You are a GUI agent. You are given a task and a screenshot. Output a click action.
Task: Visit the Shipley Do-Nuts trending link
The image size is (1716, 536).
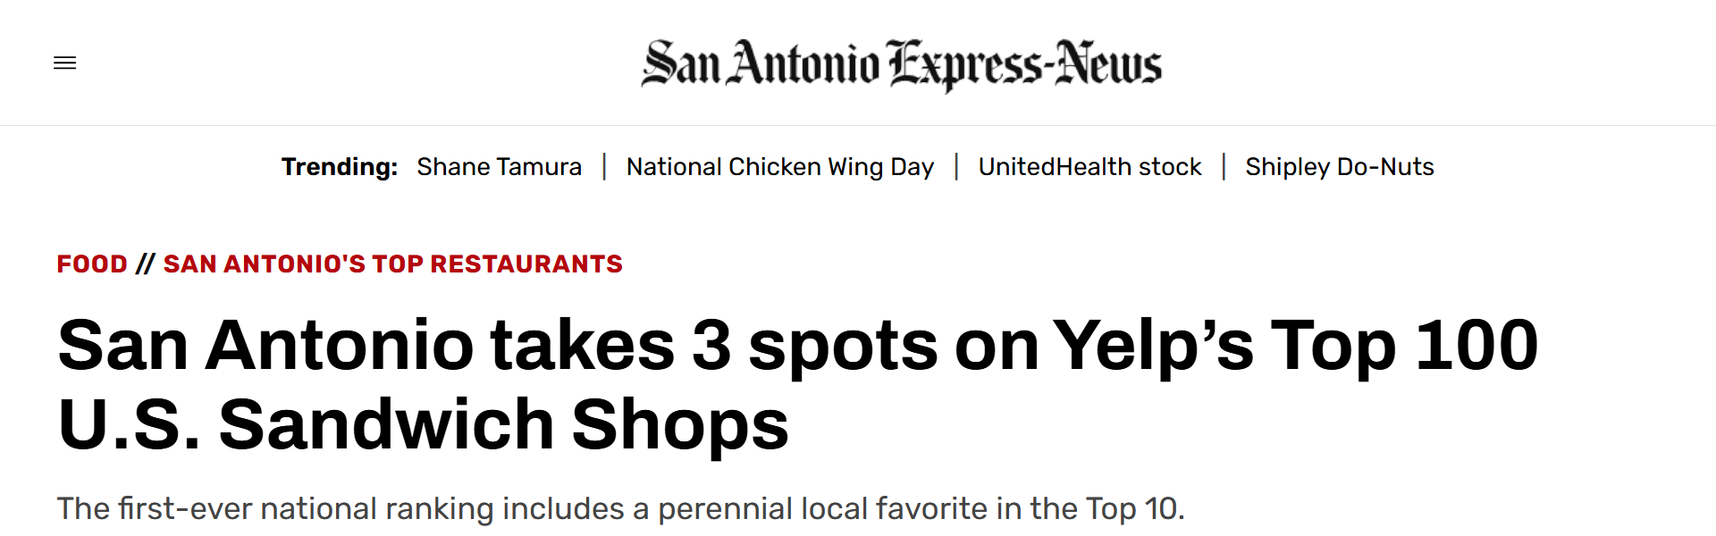1339,167
